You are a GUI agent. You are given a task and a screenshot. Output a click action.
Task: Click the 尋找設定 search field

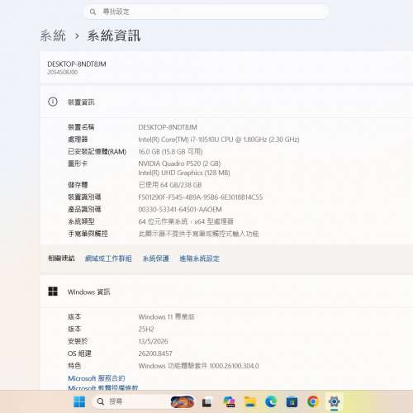pos(206,12)
